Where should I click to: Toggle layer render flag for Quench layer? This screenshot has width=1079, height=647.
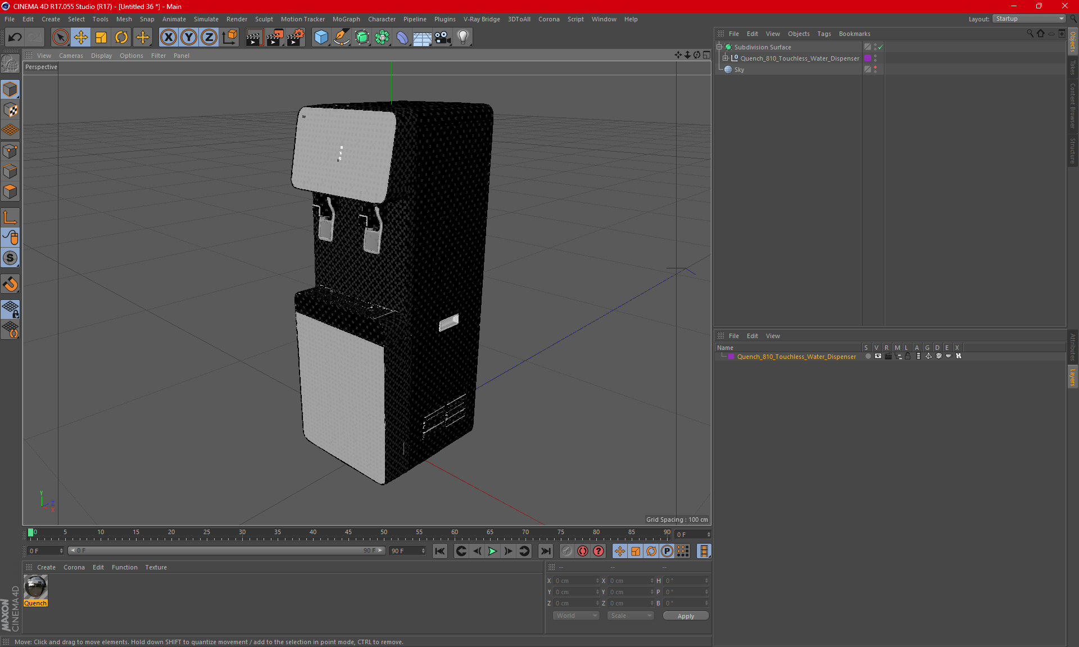point(888,356)
